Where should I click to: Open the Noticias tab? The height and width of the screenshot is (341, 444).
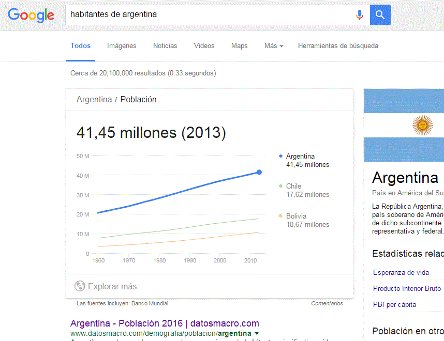pos(165,46)
